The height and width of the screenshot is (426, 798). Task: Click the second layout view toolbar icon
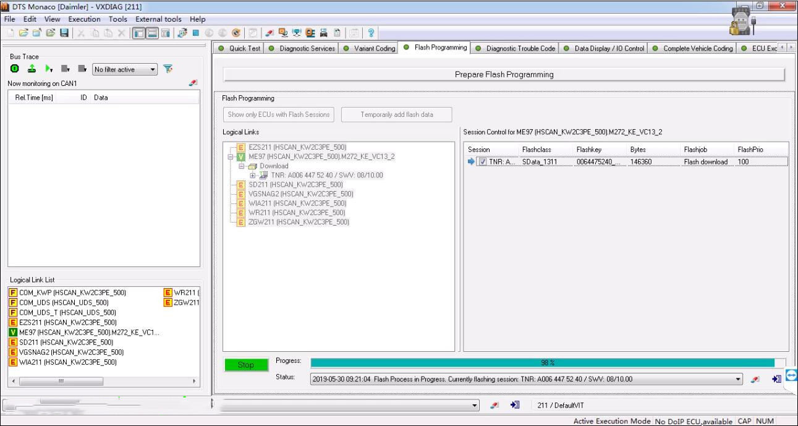(153, 33)
